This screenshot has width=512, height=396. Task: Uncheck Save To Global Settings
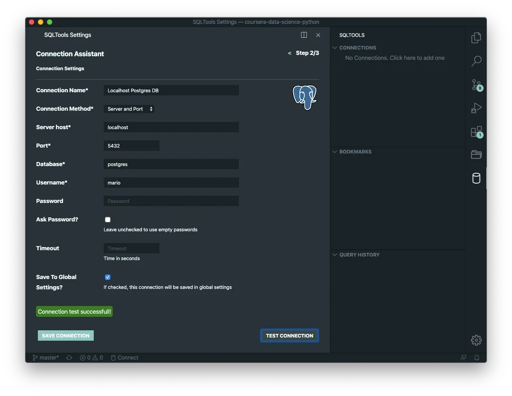pos(108,277)
